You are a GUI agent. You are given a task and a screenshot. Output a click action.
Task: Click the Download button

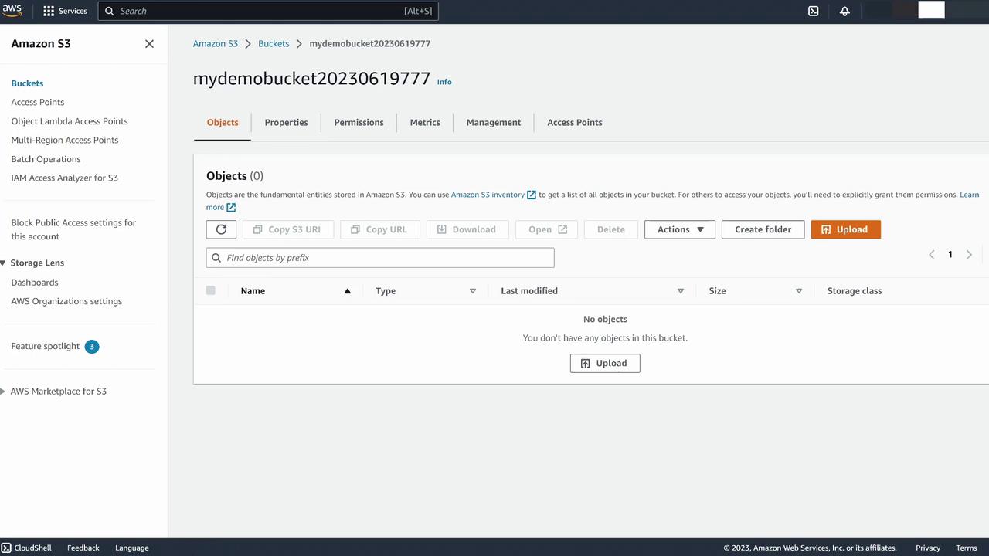[467, 229]
